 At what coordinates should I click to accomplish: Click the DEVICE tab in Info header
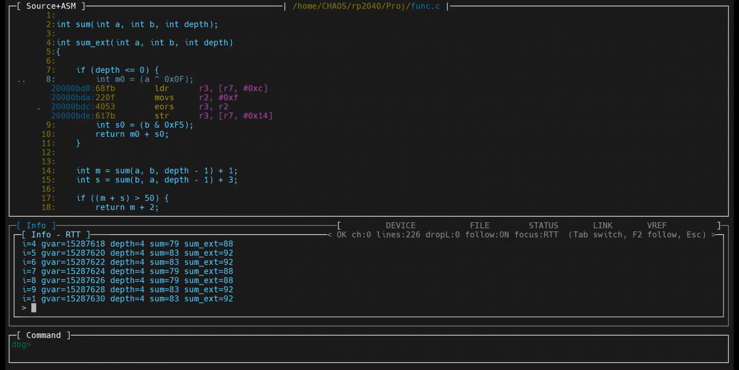[x=400, y=225]
